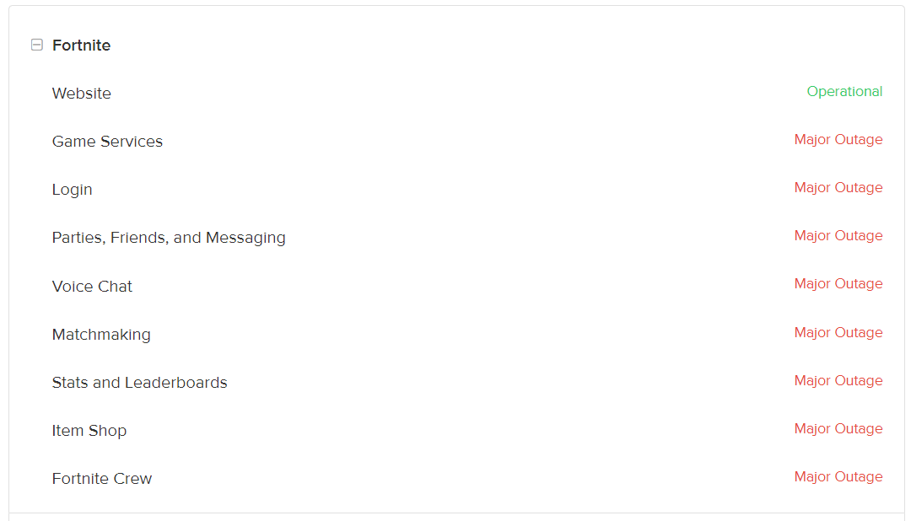This screenshot has width=911, height=521.
Task: Click the Operational status for Website
Action: pyautogui.click(x=844, y=92)
